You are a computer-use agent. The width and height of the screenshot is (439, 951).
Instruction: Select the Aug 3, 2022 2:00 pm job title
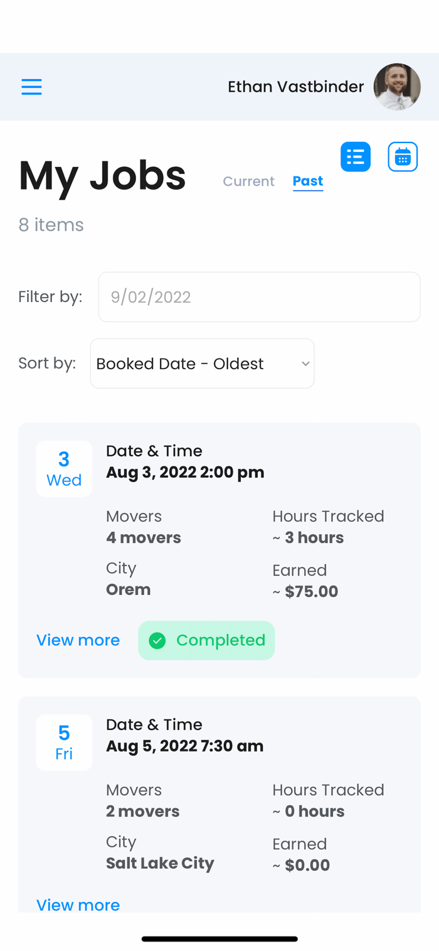185,472
